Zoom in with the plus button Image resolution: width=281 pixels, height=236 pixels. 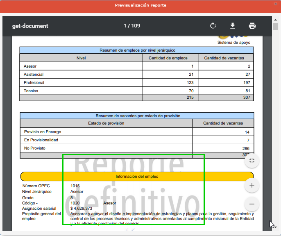(252, 186)
